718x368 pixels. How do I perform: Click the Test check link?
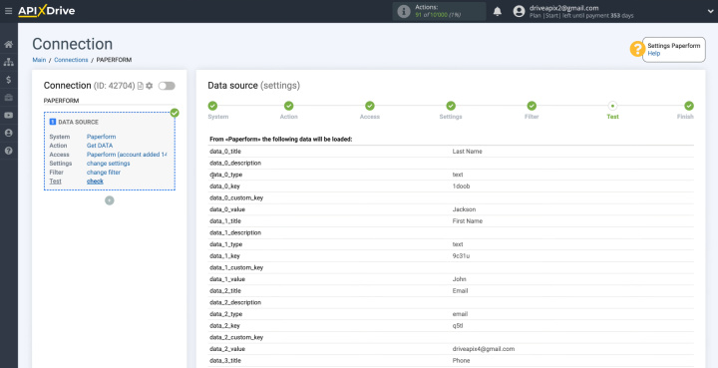pos(95,182)
